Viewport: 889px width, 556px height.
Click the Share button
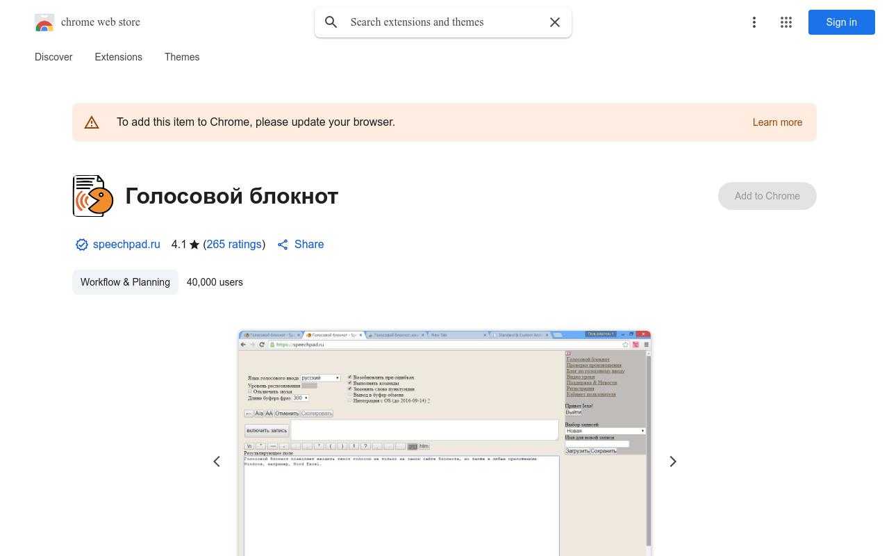(301, 245)
